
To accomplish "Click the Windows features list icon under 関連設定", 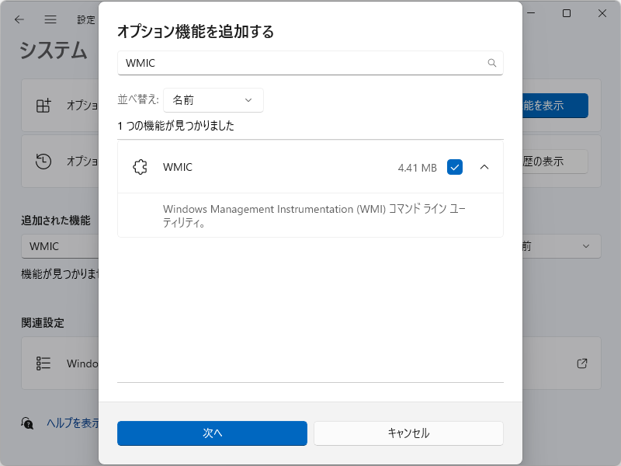I will pos(44,363).
